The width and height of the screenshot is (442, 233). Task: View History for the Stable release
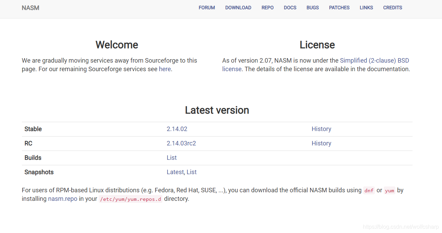(x=321, y=129)
